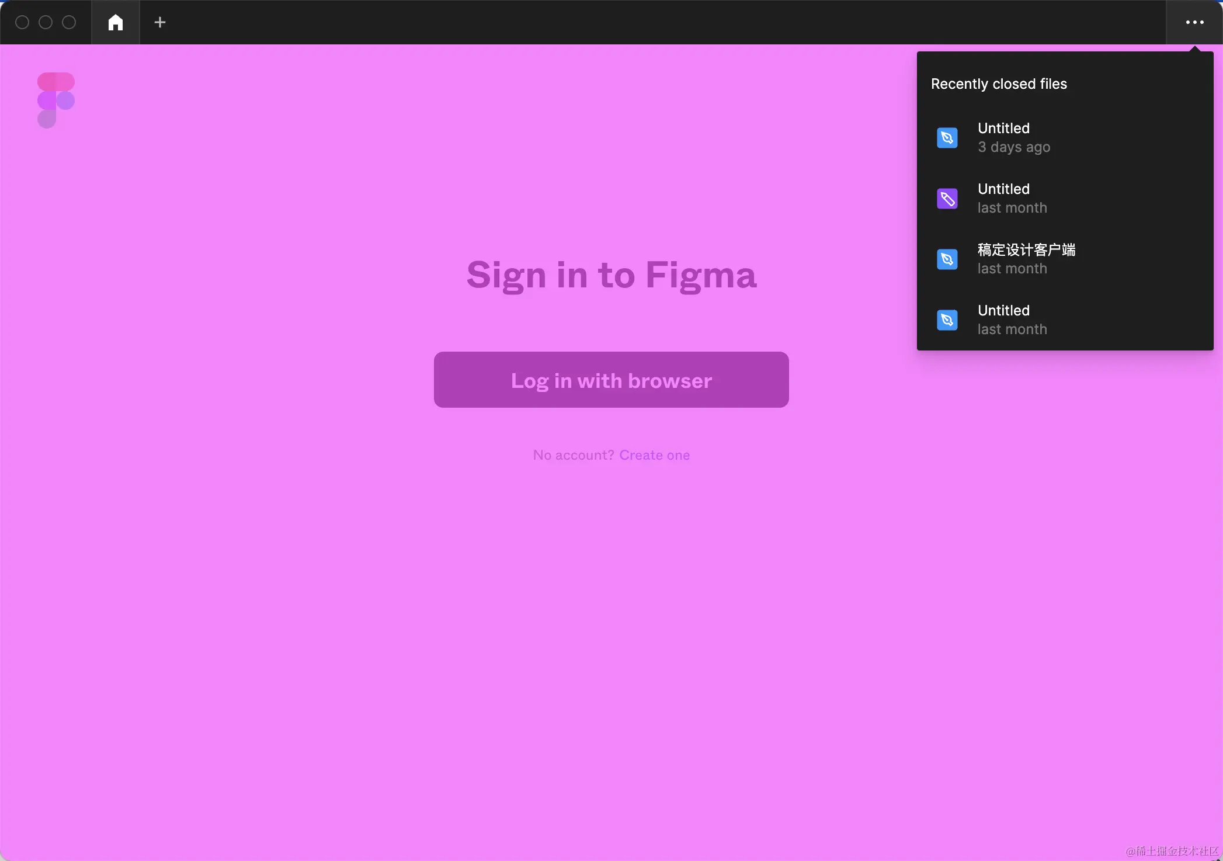The image size is (1223, 861).
Task: Open a new tab with plus icon
Action: (159, 22)
